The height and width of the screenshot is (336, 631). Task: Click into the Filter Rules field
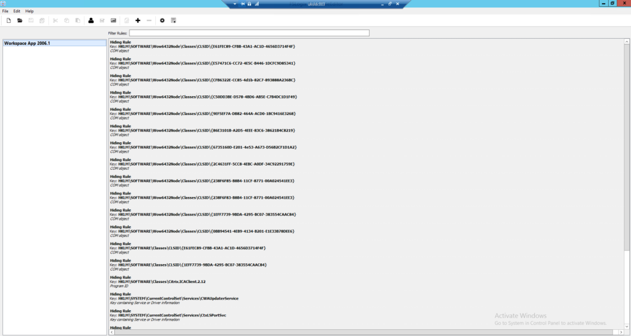[249, 33]
